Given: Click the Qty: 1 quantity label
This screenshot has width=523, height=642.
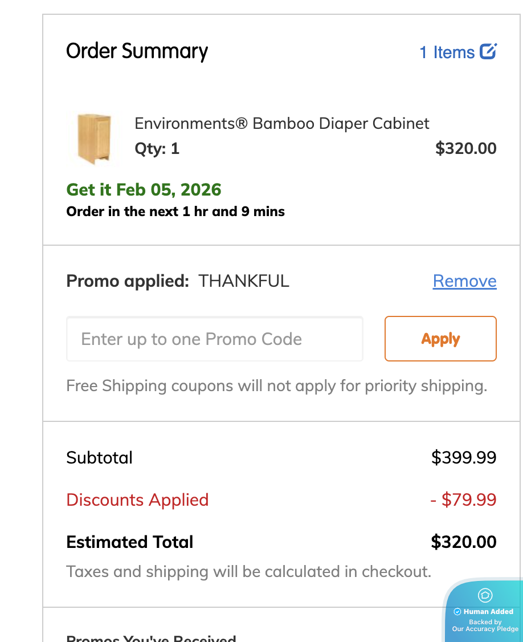Looking at the screenshot, I should point(157,149).
